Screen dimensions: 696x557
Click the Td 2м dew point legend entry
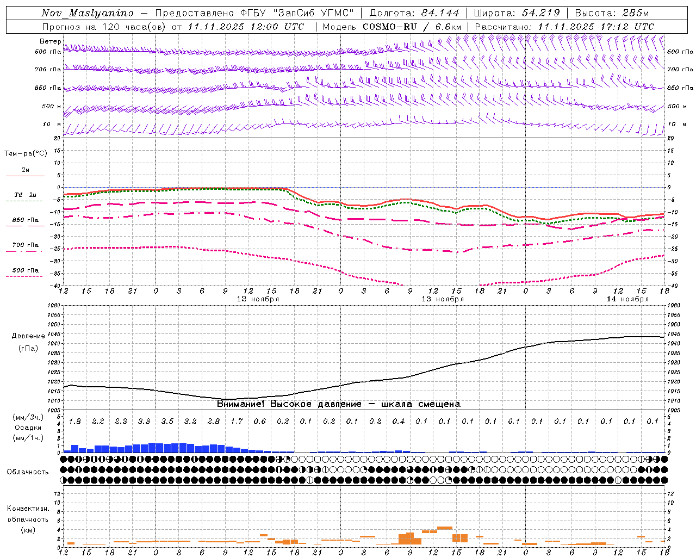click(x=26, y=195)
